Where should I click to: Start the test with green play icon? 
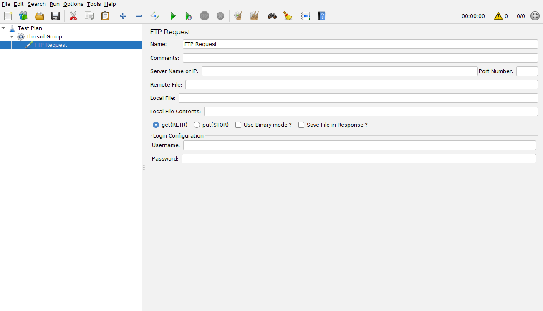[x=173, y=16]
